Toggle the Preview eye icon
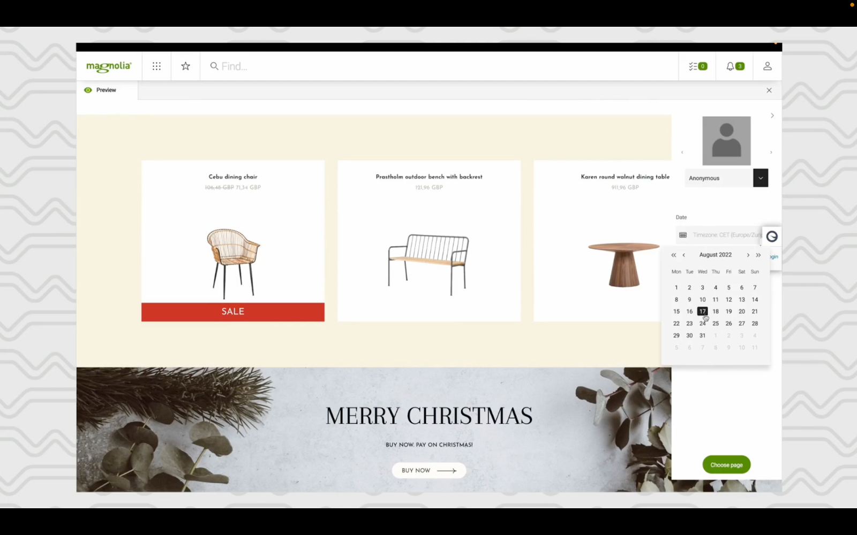Viewport: 857px width, 535px height. [88, 90]
